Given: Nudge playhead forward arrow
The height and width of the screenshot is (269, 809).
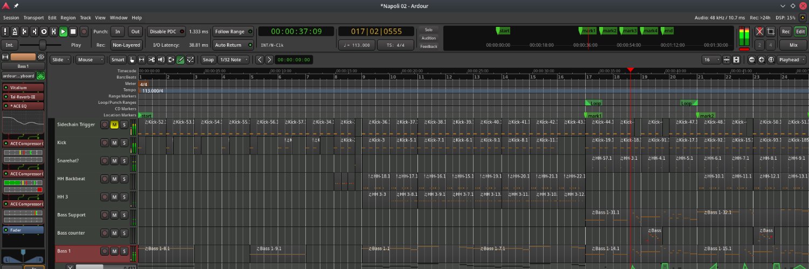Looking at the screenshot, I should click(x=269, y=60).
